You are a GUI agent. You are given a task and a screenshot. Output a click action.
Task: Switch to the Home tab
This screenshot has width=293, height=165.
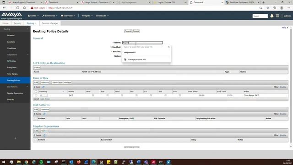(5, 23)
